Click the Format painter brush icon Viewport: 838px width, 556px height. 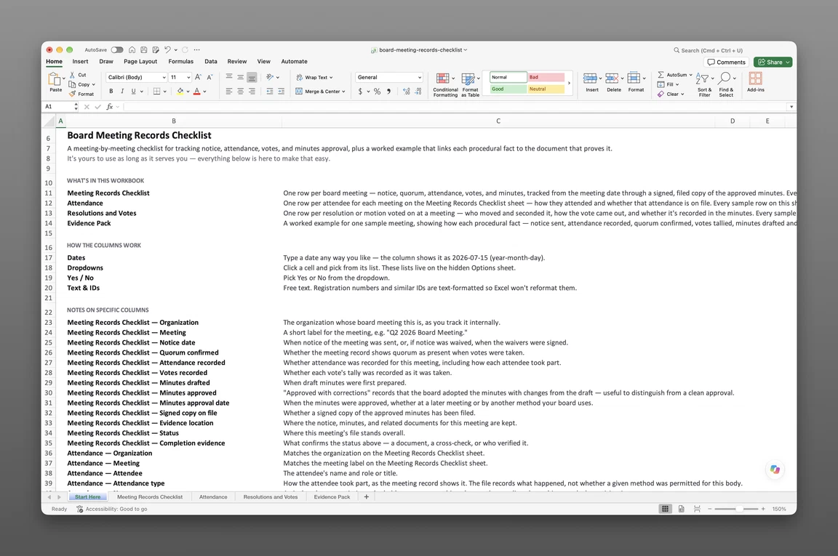(72, 94)
